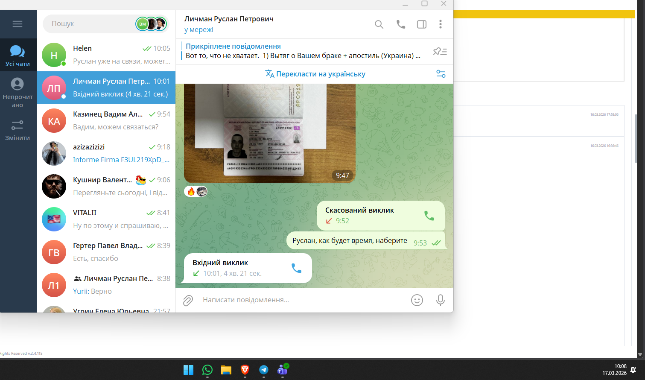
Task: Open stories avatars next to search
Action: click(x=151, y=24)
